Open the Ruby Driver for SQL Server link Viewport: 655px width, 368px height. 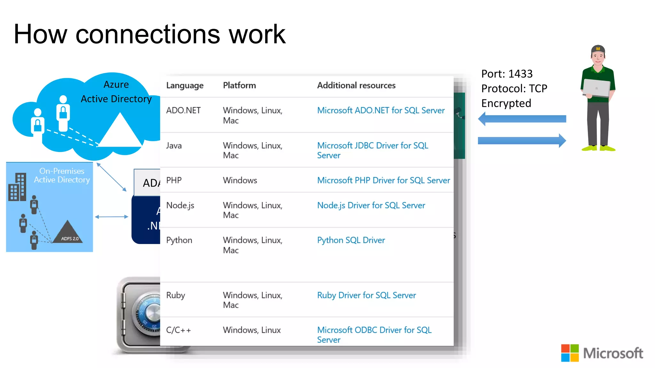coord(366,295)
